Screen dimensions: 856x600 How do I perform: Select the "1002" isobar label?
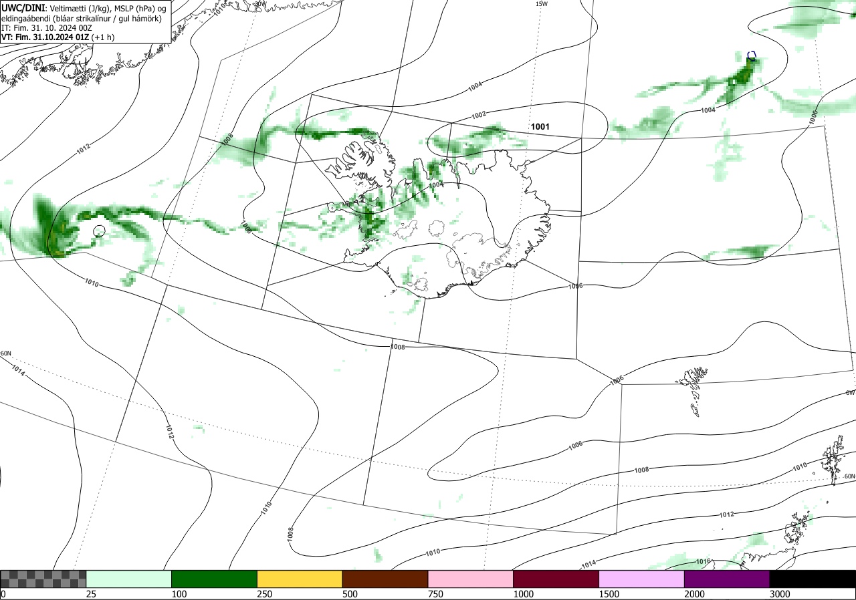click(x=479, y=115)
